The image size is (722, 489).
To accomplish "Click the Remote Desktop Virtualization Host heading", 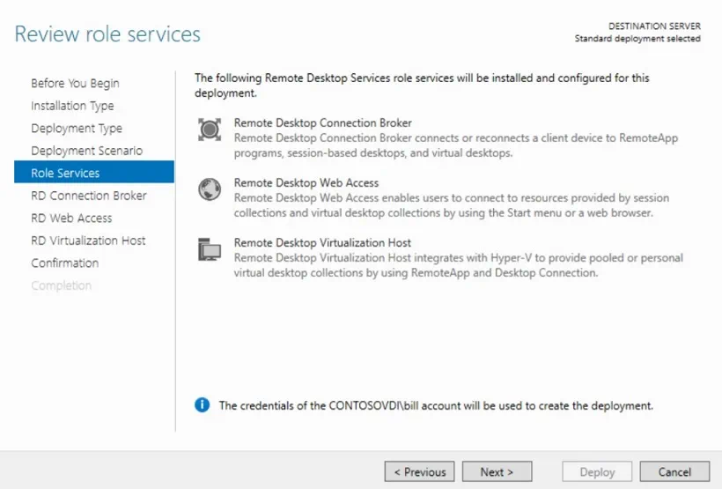I will coord(322,243).
